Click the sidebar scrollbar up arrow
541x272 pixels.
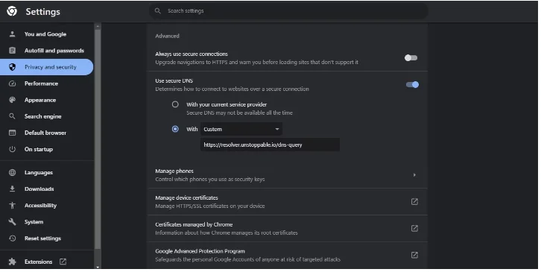tap(98, 26)
